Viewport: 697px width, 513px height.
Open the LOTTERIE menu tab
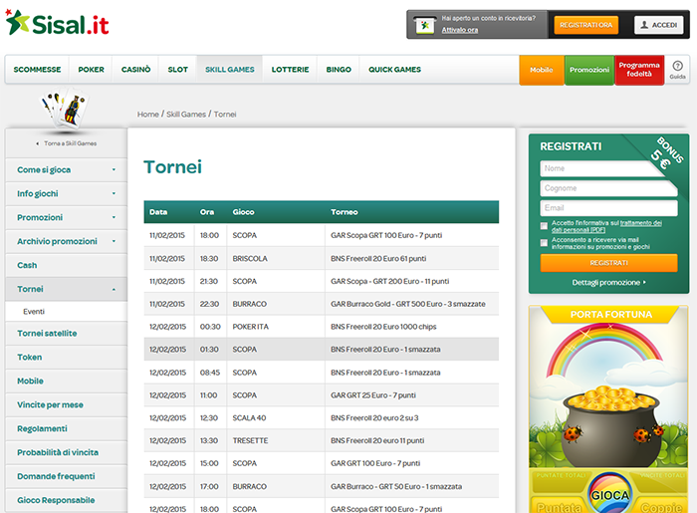[x=290, y=70]
